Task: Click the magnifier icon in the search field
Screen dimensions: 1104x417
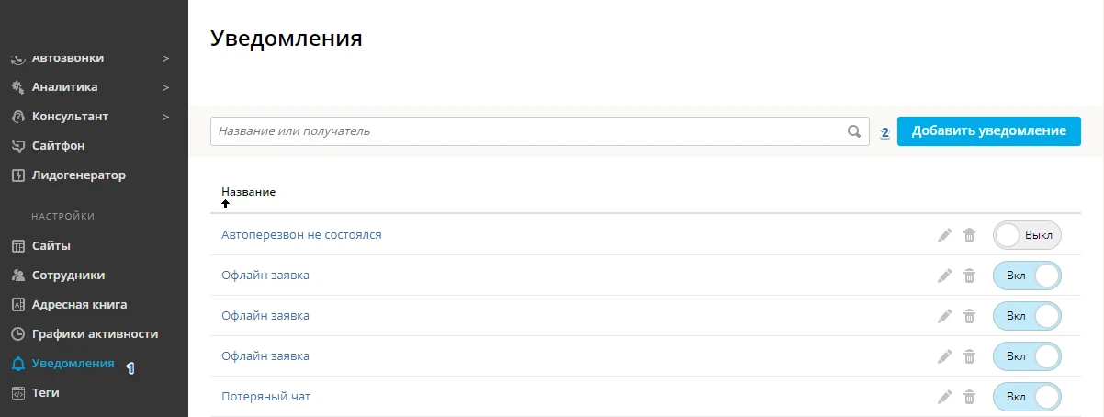Action: point(854,131)
